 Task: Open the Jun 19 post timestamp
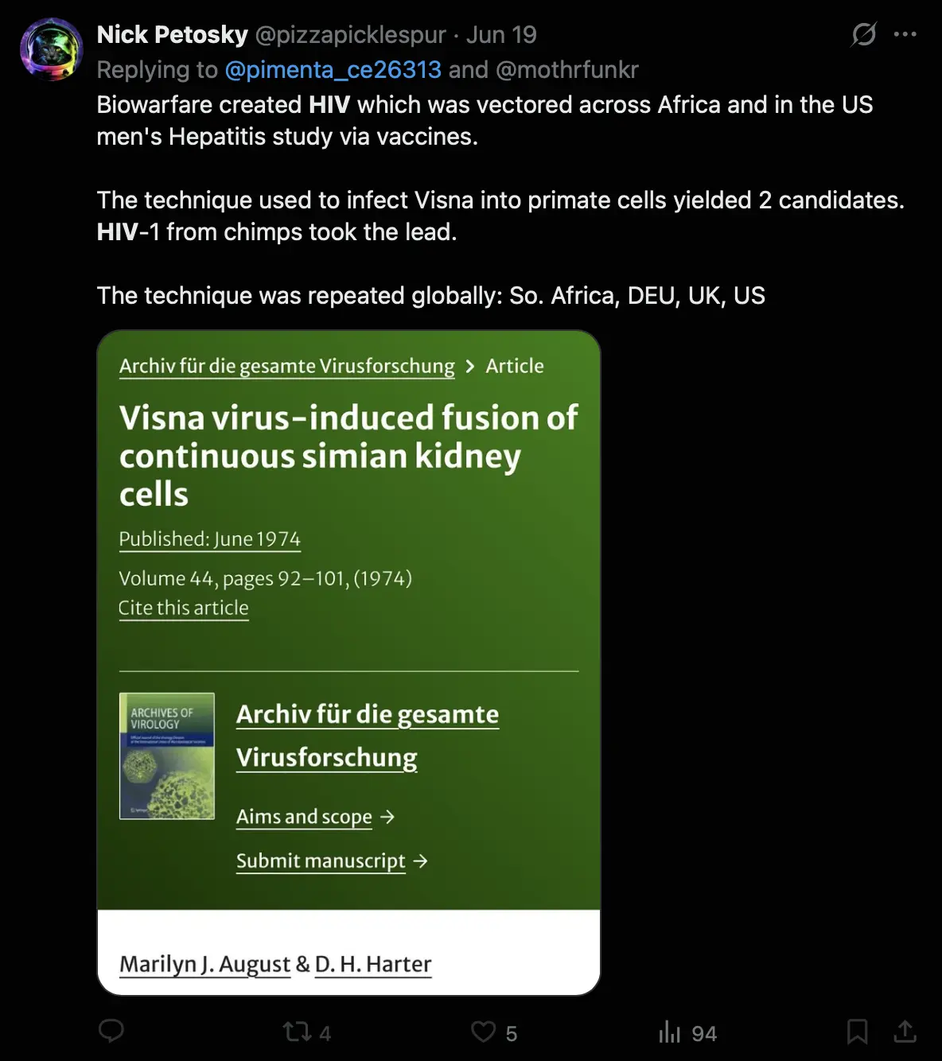pos(501,35)
